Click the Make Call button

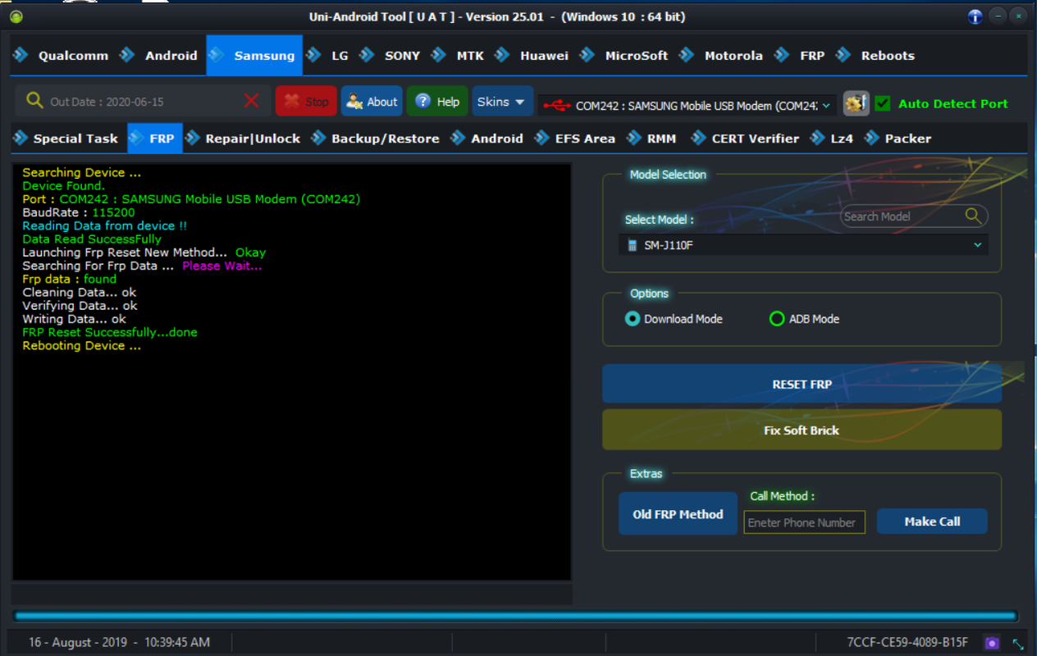click(932, 522)
